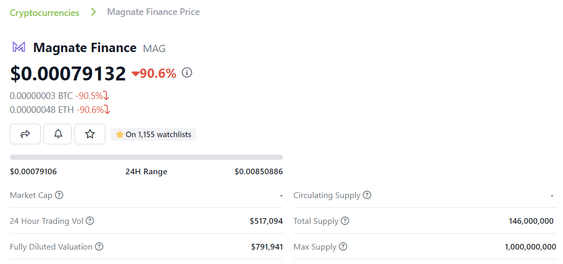Click the MAG ticker symbol

pyautogui.click(x=154, y=48)
